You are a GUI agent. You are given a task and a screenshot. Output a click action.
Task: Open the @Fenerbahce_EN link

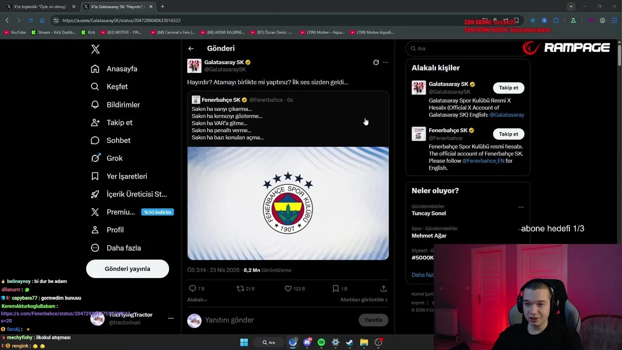(x=484, y=161)
